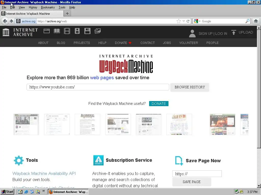Open the Texts book icon
261x195 pixels.
click(x=57, y=31)
